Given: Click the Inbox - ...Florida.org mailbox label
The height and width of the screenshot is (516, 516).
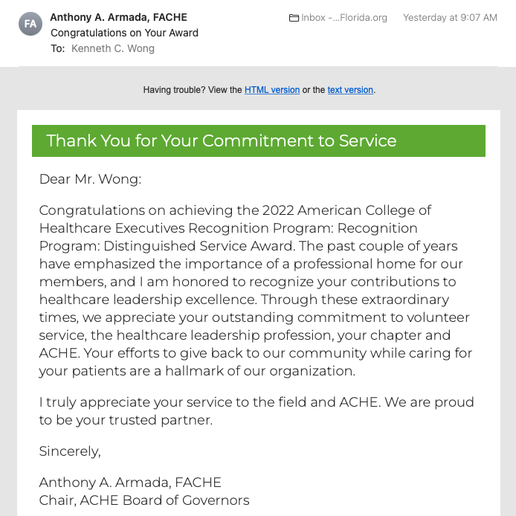Looking at the screenshot, I should 344,18.
